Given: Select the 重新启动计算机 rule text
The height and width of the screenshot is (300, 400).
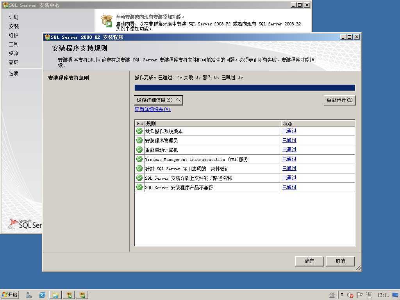Looking at the screenshot, I should pos(161,150).
